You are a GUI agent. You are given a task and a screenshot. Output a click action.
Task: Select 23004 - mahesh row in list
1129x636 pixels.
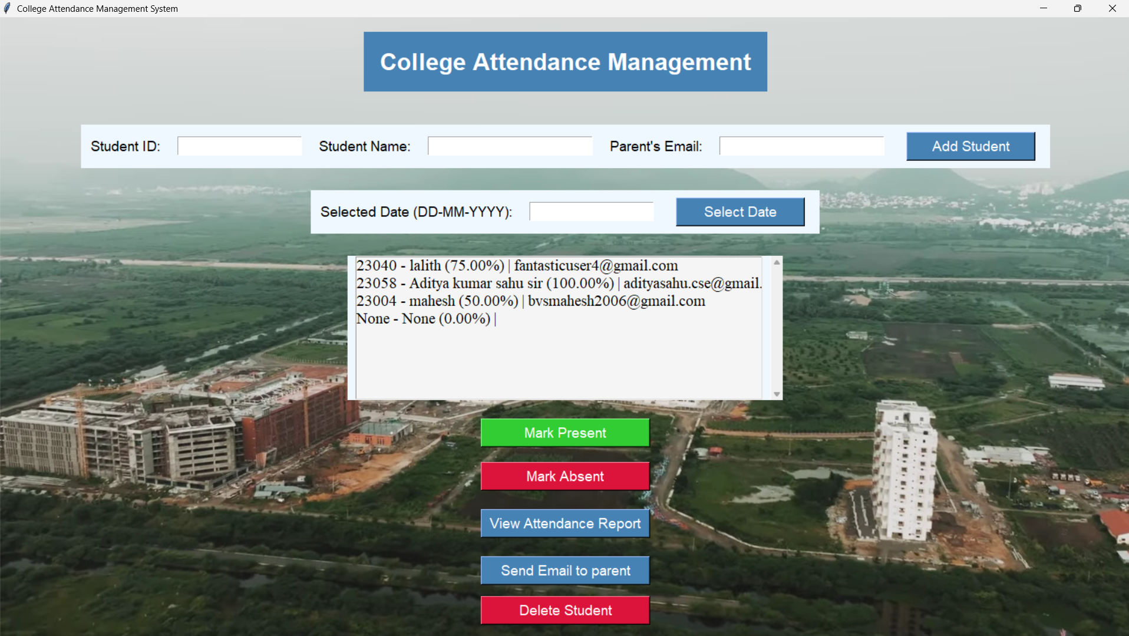(x=559, y=301)
